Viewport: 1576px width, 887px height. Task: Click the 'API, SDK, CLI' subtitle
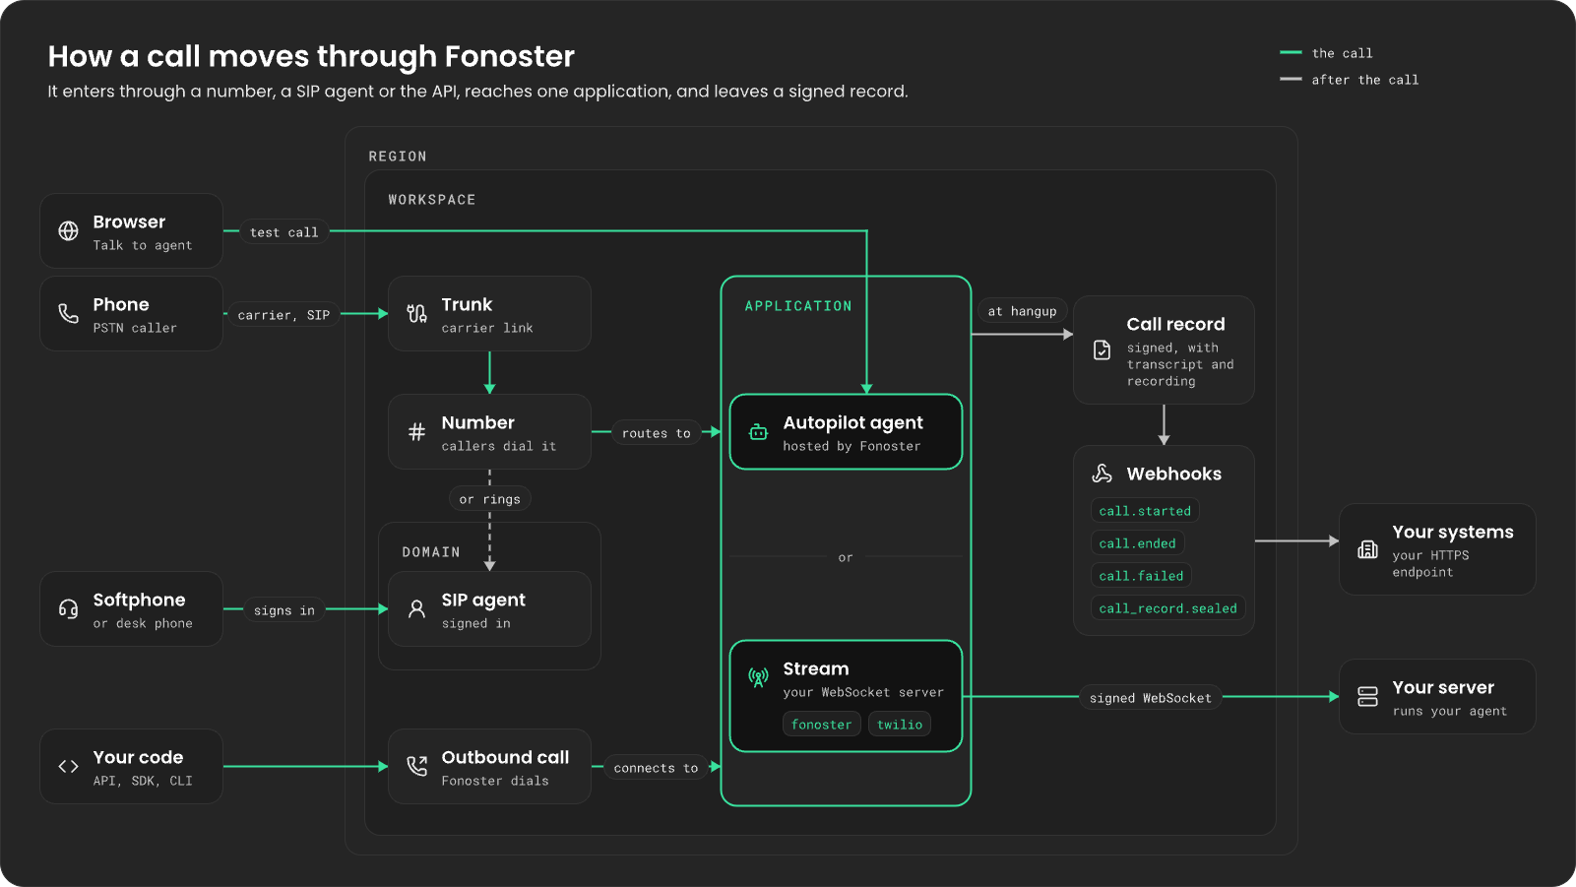tap(143, 781)
